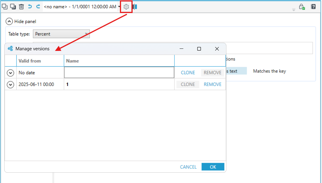322x183 pixels.
Task: Open the version selector showing <no name>
Action: click(x=82, y=7)
